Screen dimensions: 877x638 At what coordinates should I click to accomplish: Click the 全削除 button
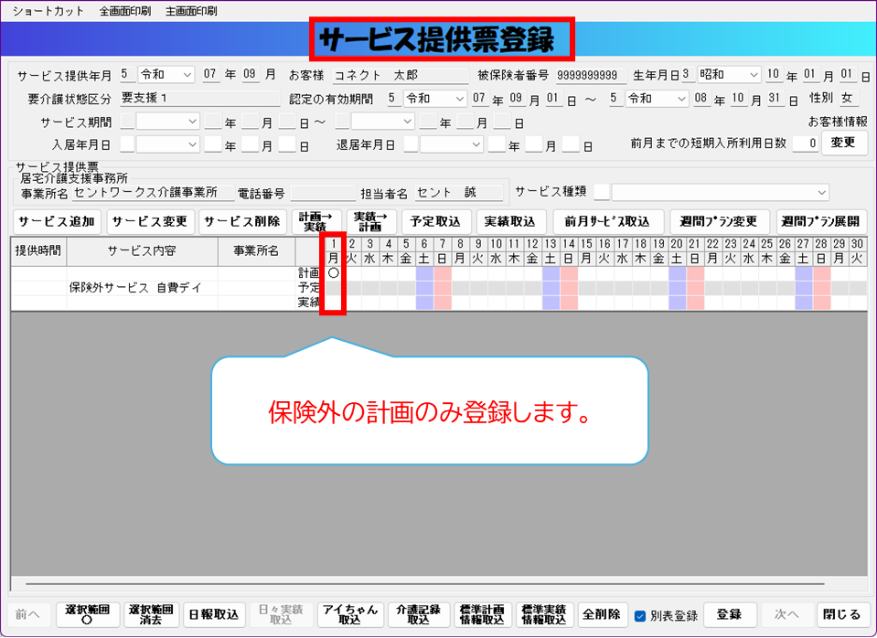click(602, 614)
